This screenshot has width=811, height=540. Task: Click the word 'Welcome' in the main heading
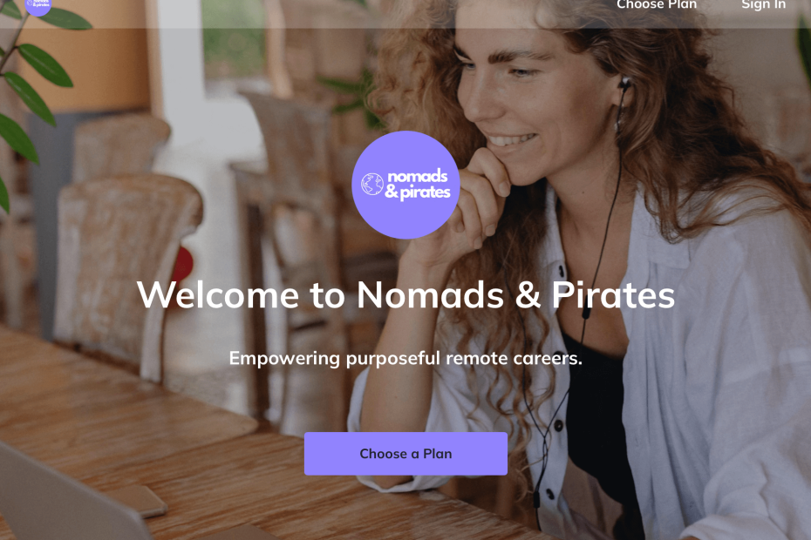coord(218,295)
